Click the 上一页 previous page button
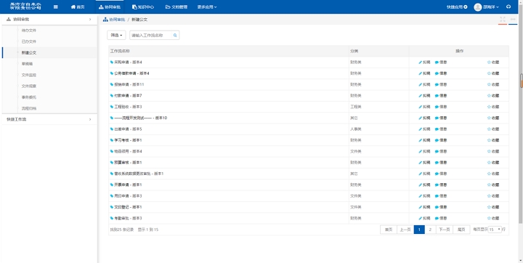Screen dimensions: 523x263 (405, 230)
